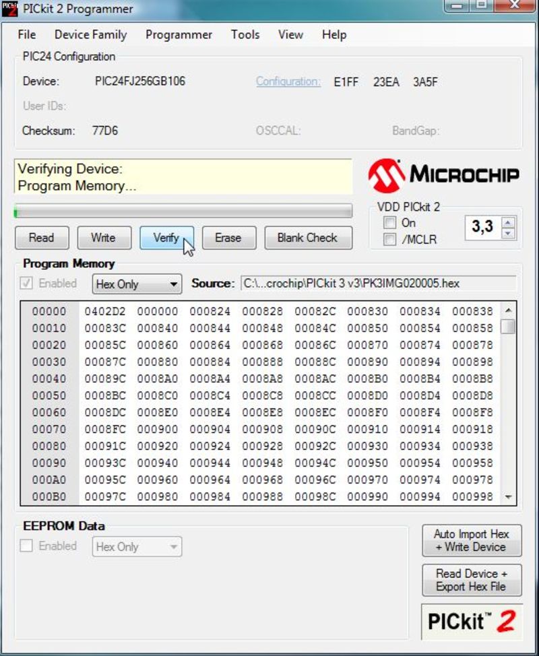Click the verification progress bar
539x656 pixels.
(183, 211)
